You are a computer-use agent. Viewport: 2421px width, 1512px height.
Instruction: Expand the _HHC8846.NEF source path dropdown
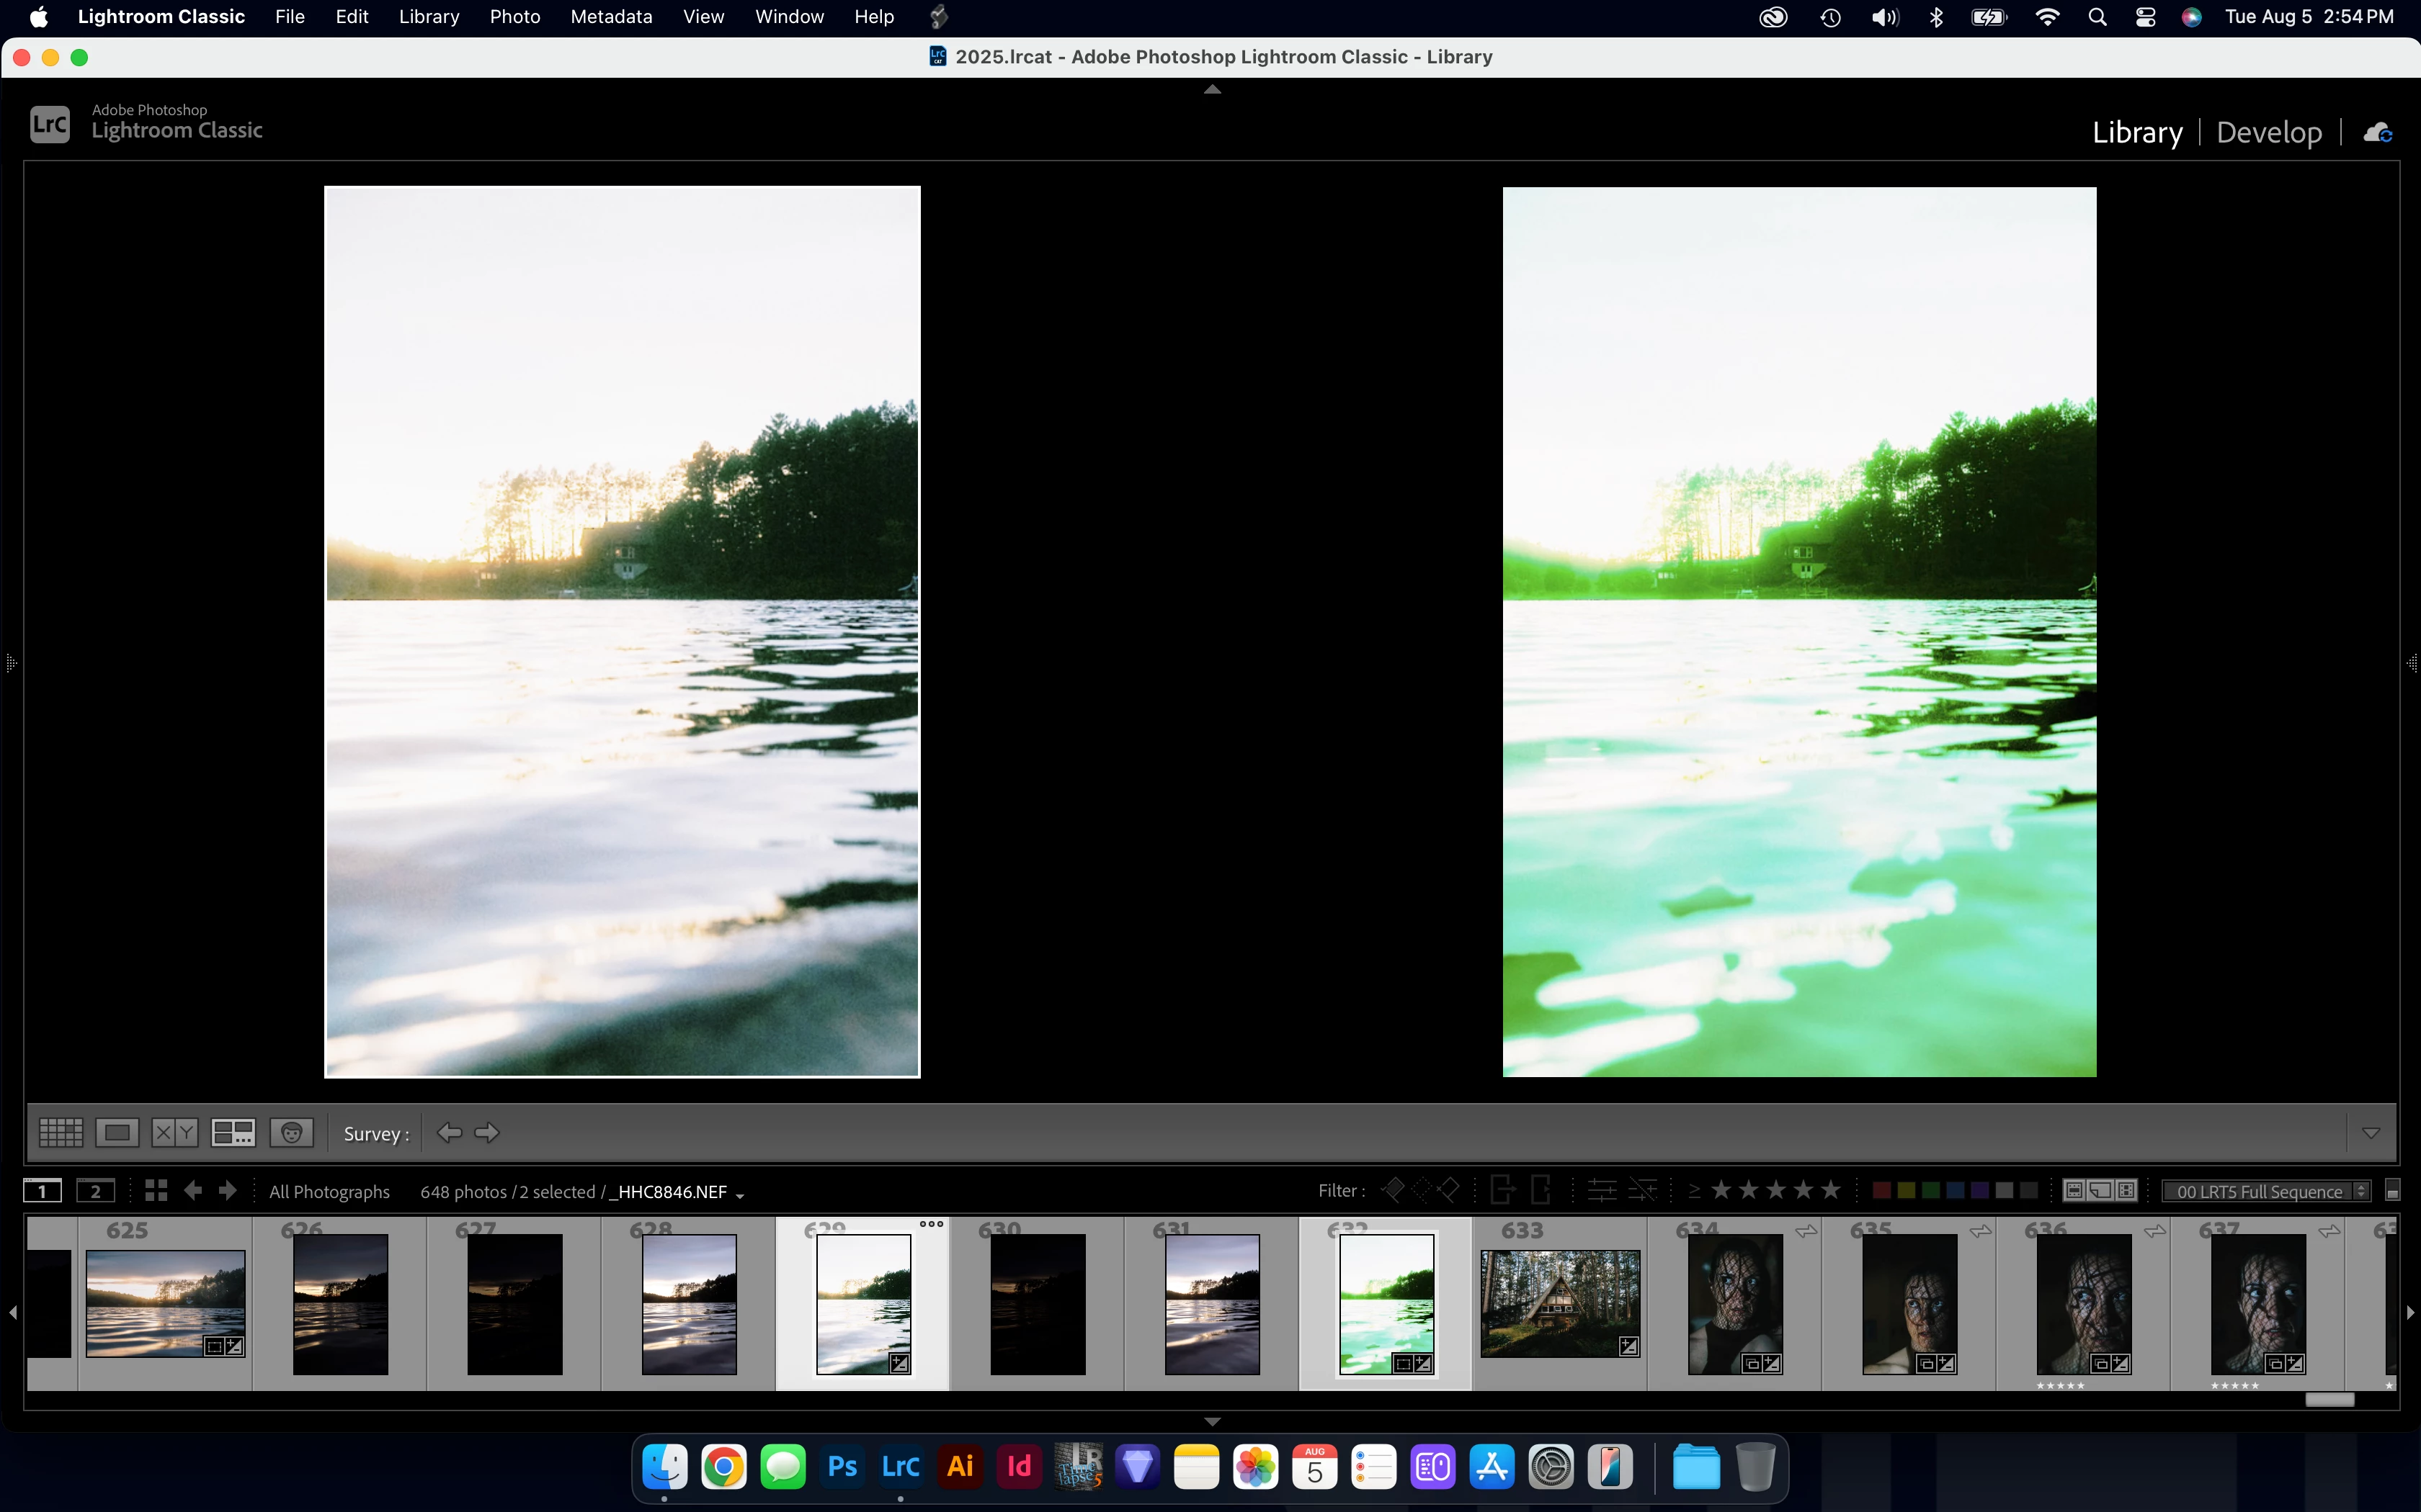pyautogui.click(x=739, y=1194)
